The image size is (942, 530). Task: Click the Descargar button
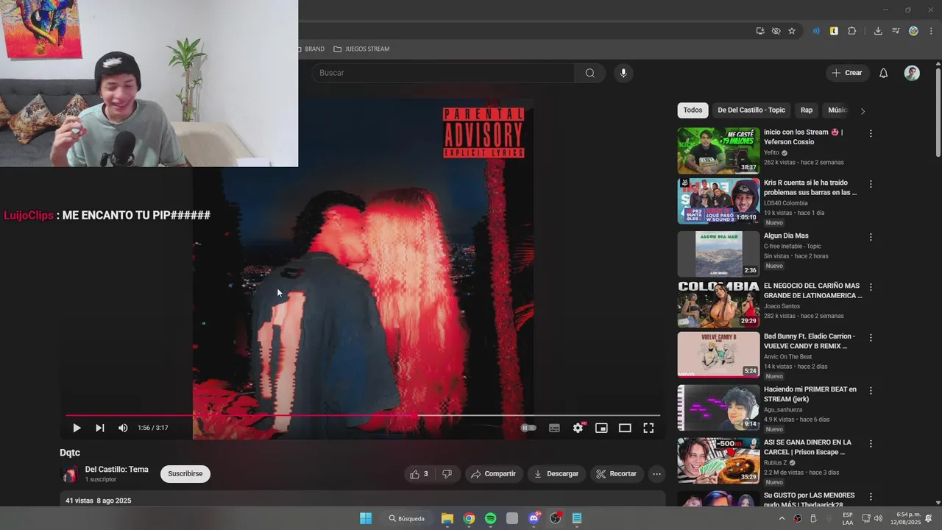(x=556, y=474)
